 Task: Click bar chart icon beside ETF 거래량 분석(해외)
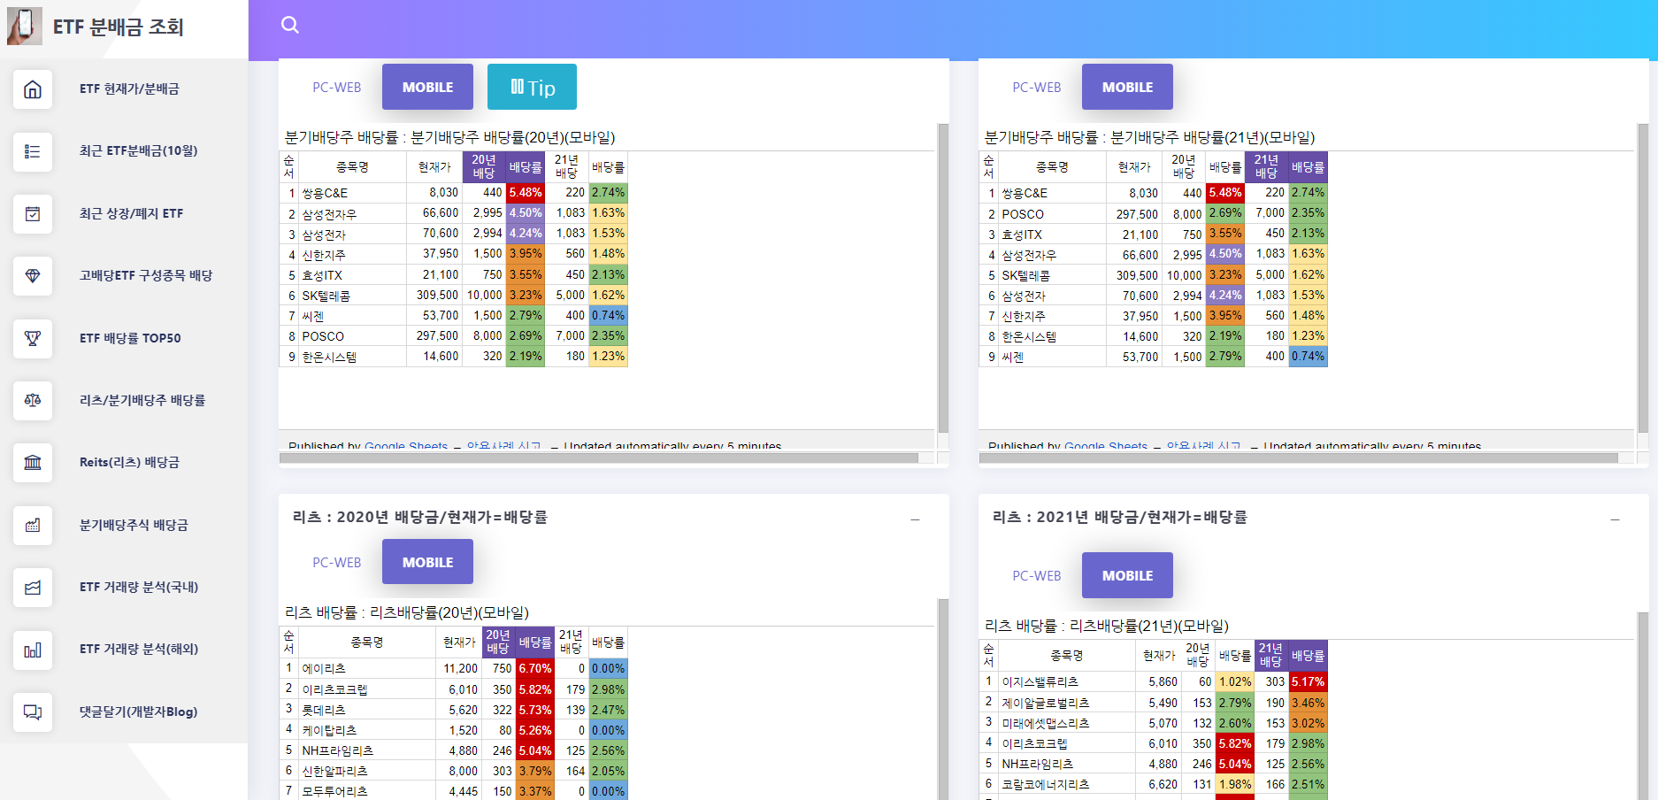coord(33,650)
